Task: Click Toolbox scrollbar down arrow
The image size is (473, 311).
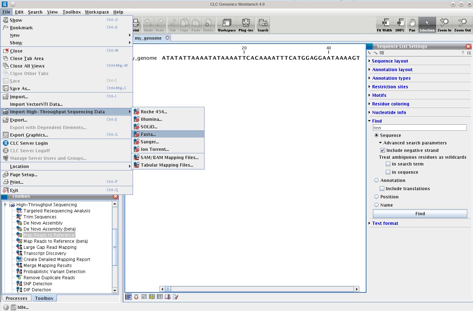Action: pyautogui.click(x=115, y=290)
